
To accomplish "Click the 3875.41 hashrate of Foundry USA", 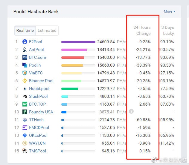I will 107,112.
